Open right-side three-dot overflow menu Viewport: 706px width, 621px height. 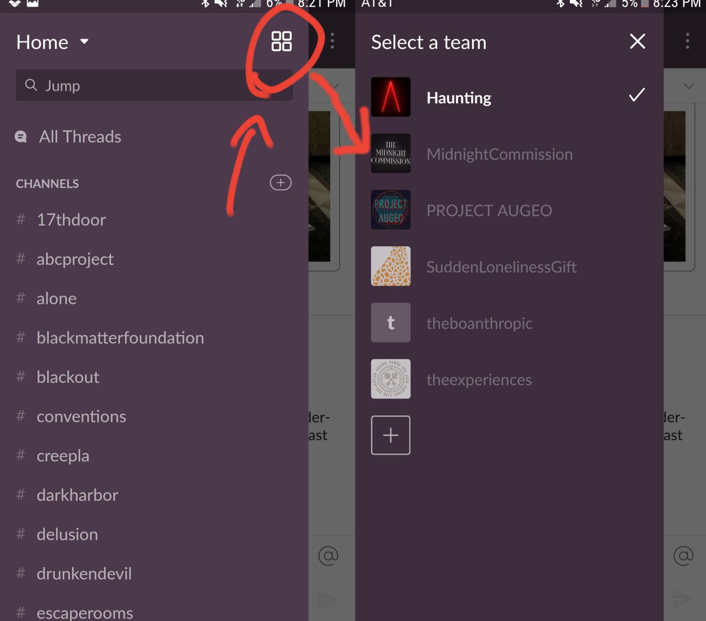[687, 41]
